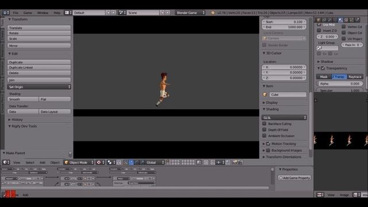
Task: Click the UV/Image editor type icon
Action: (x=320, y=195)
